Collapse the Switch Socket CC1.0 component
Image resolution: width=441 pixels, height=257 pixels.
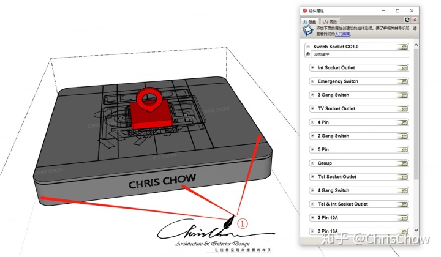[308, 47]
